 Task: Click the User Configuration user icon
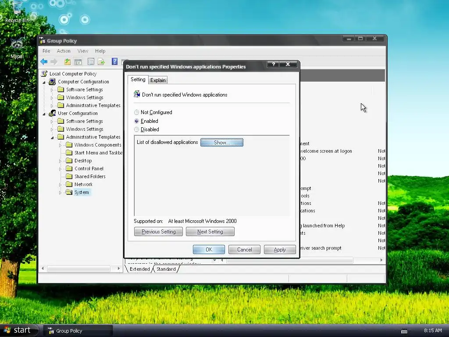pyautogui.click(x=53, y=113)
